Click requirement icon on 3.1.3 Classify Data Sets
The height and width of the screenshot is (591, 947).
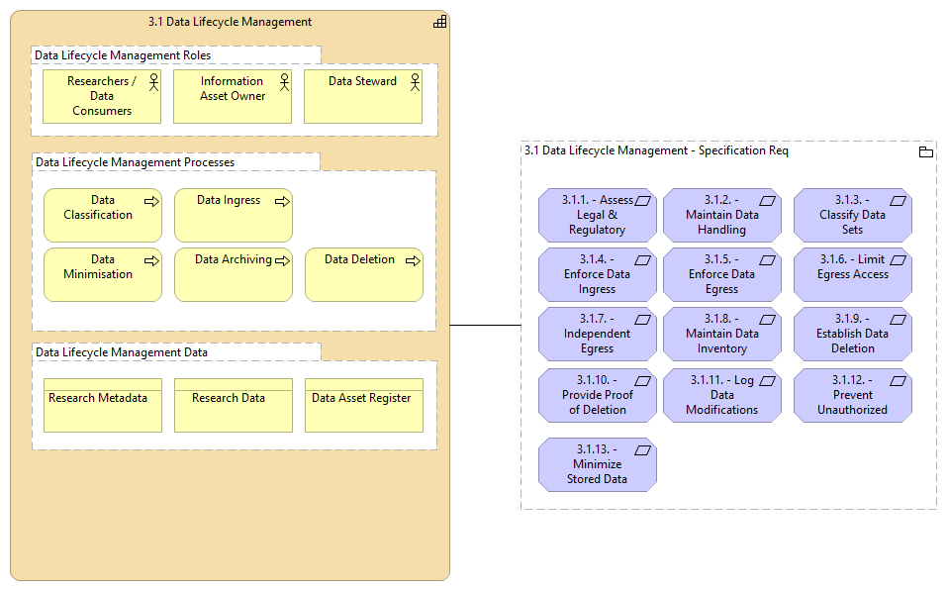click(899, 201)
